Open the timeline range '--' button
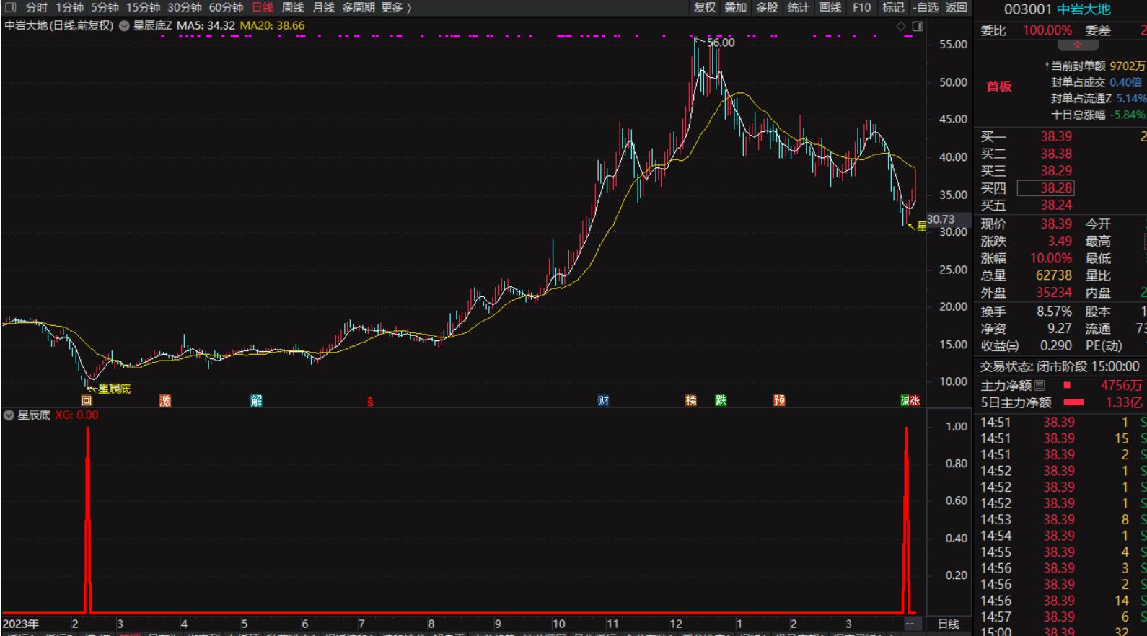 910,624
